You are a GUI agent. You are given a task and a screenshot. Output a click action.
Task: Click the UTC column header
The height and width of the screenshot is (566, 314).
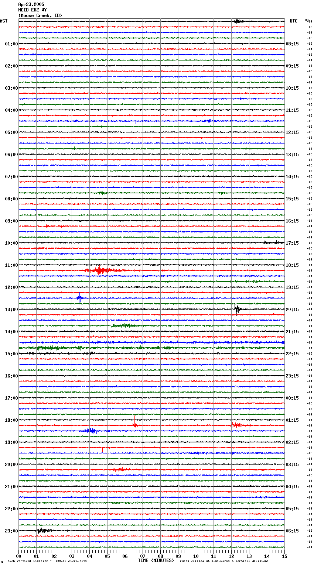pyautogui.click(x=293, y=21)
